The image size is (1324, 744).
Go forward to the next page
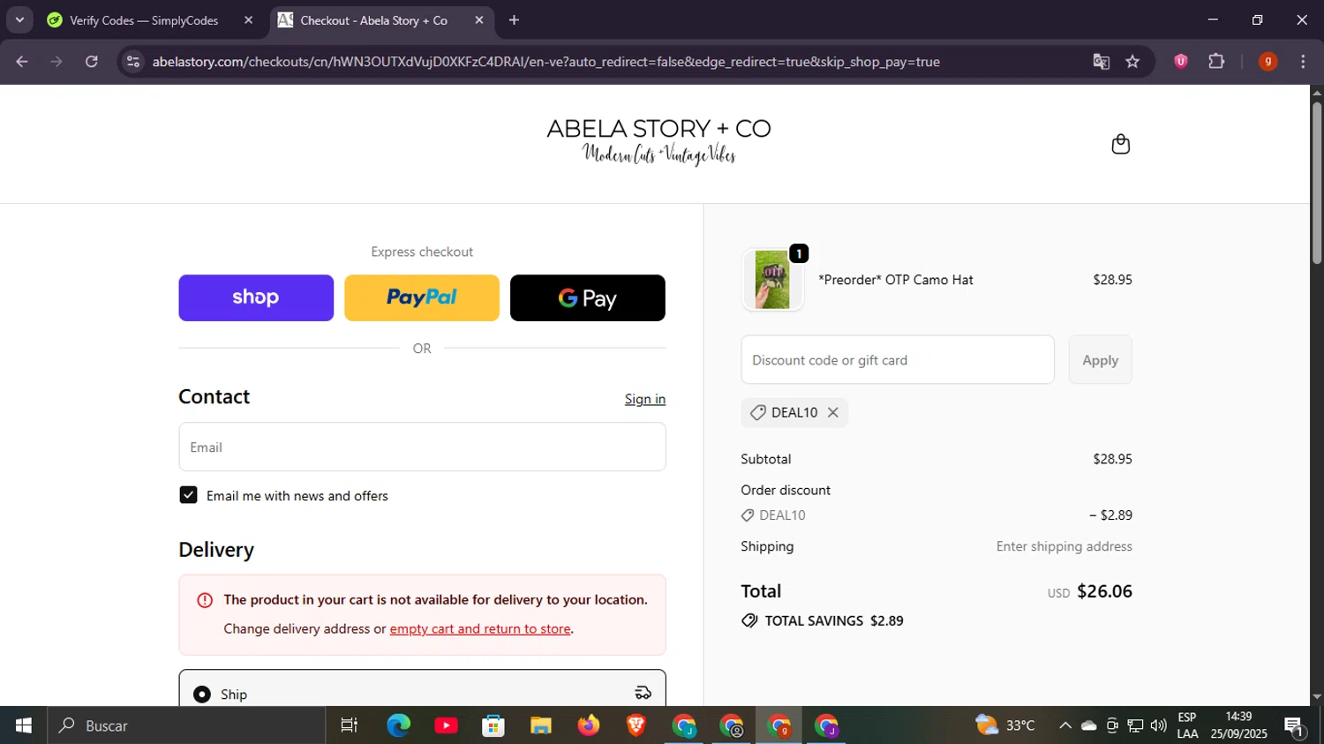[56, 62]
